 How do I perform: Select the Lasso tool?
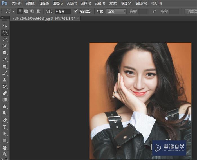tap(5, 39)
